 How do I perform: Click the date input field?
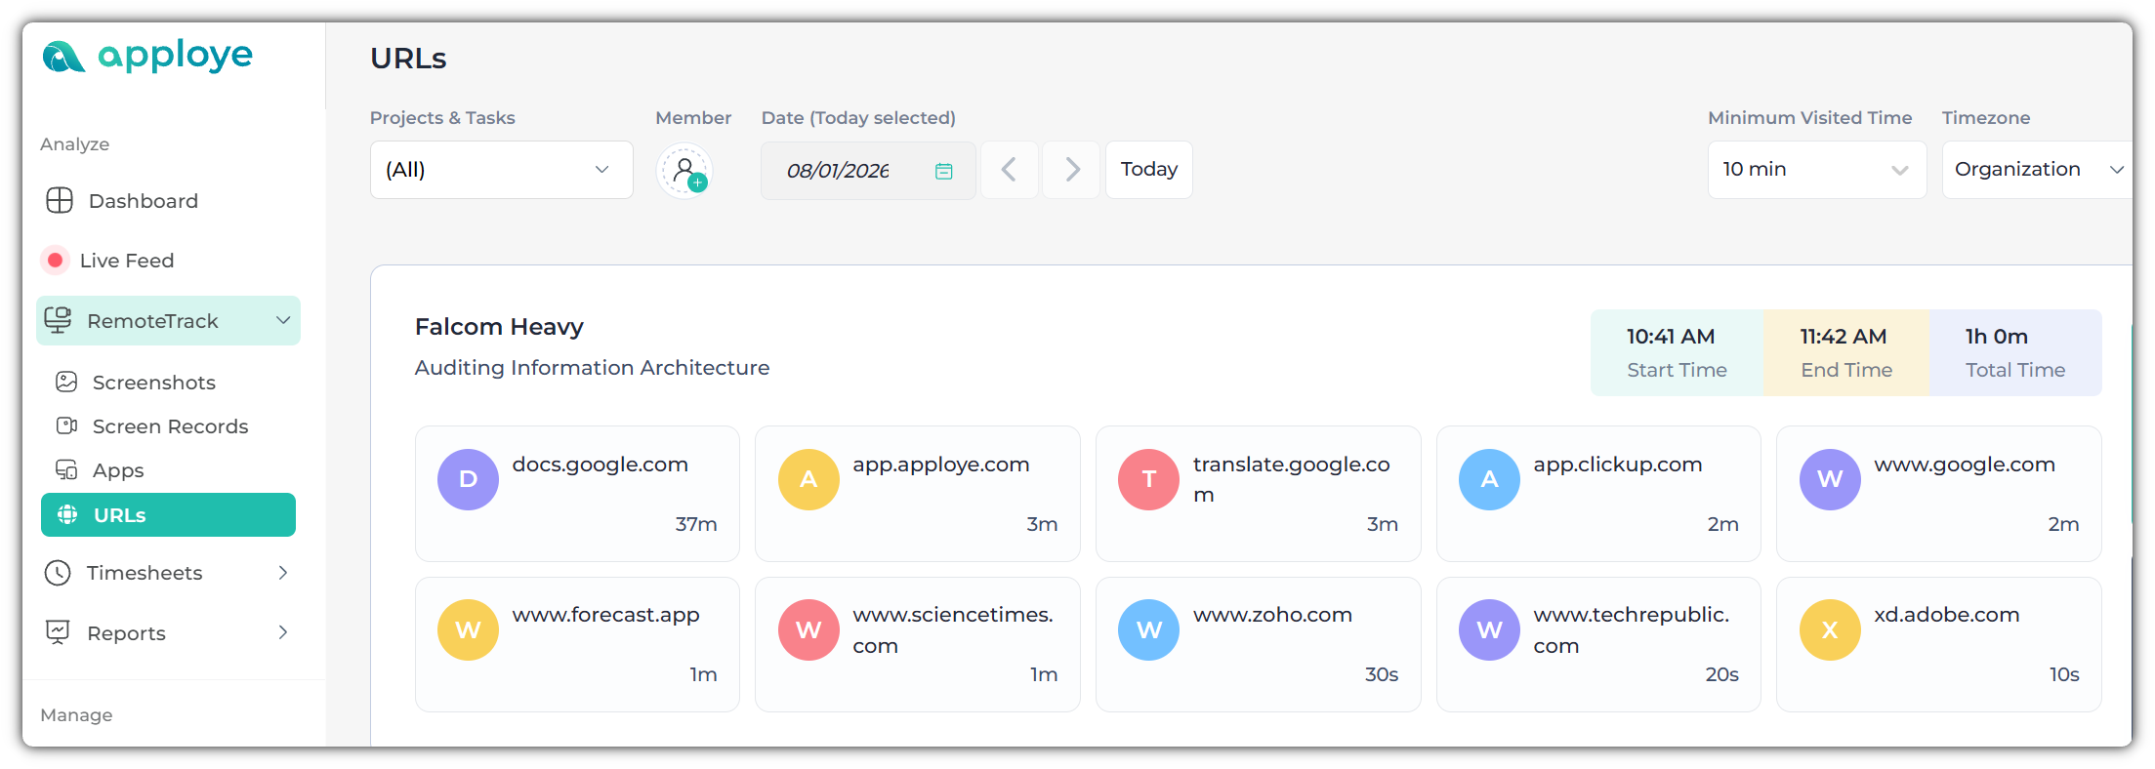pos(838,171)
